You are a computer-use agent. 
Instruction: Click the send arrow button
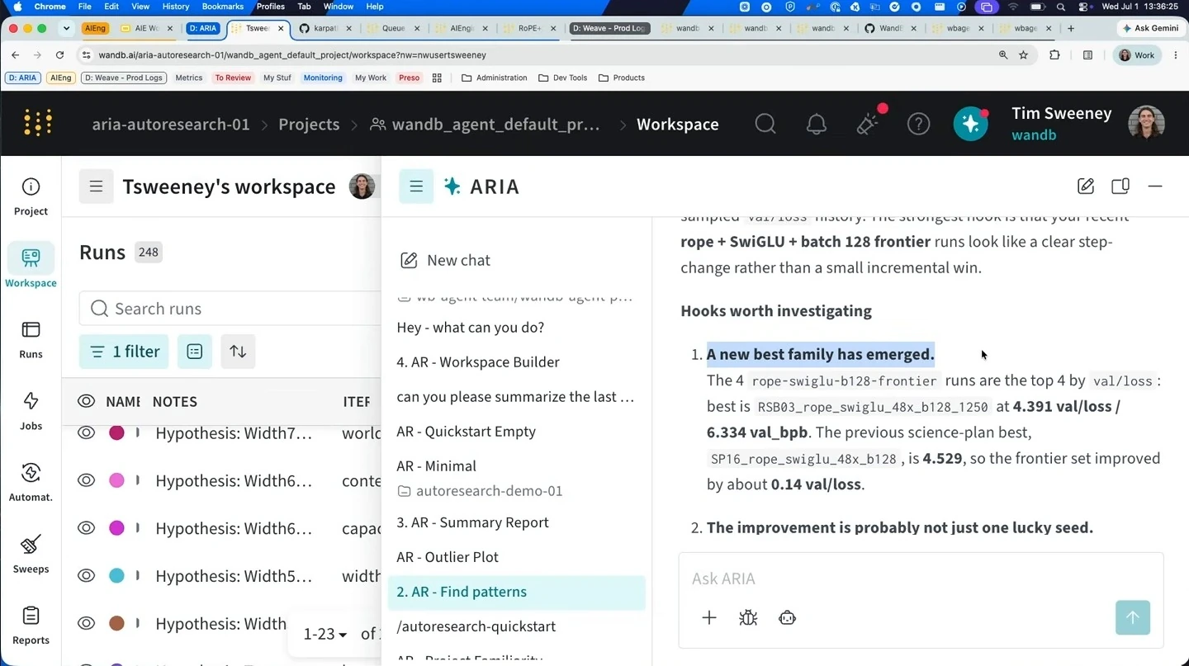[x=1132, y=617]
